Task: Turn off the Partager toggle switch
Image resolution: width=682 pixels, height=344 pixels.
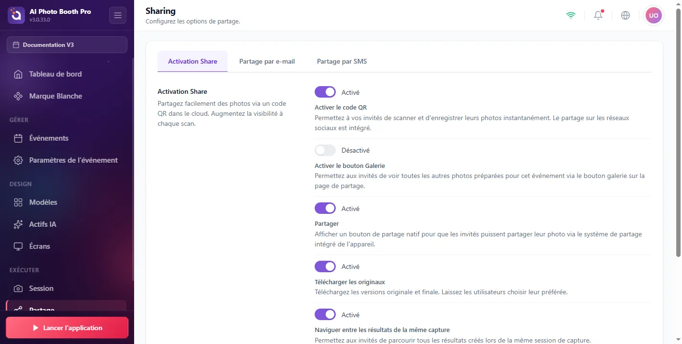Action: click(325, 208)
